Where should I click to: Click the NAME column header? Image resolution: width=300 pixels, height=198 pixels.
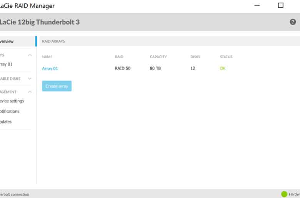(x=47, y=57)
